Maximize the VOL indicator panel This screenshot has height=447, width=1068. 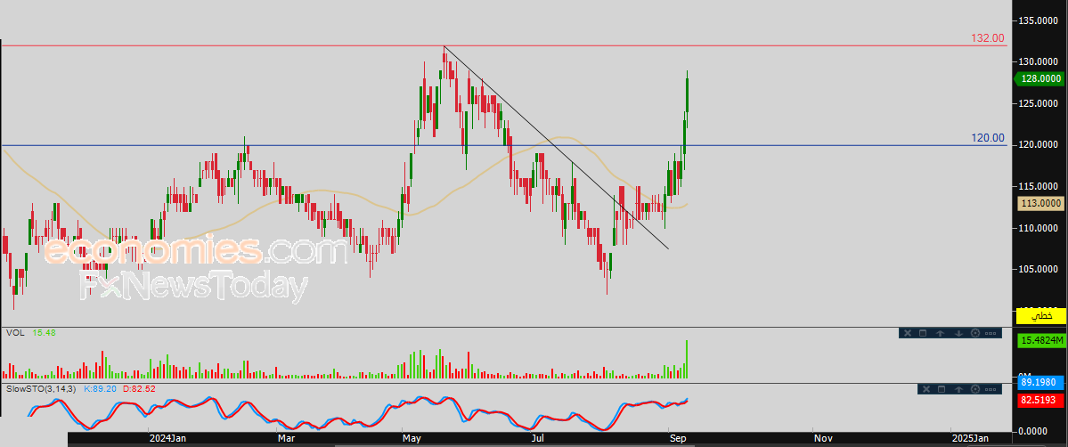click(923, 333)
